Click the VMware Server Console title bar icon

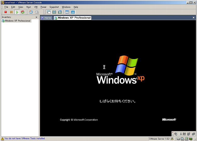pos(3,2)
